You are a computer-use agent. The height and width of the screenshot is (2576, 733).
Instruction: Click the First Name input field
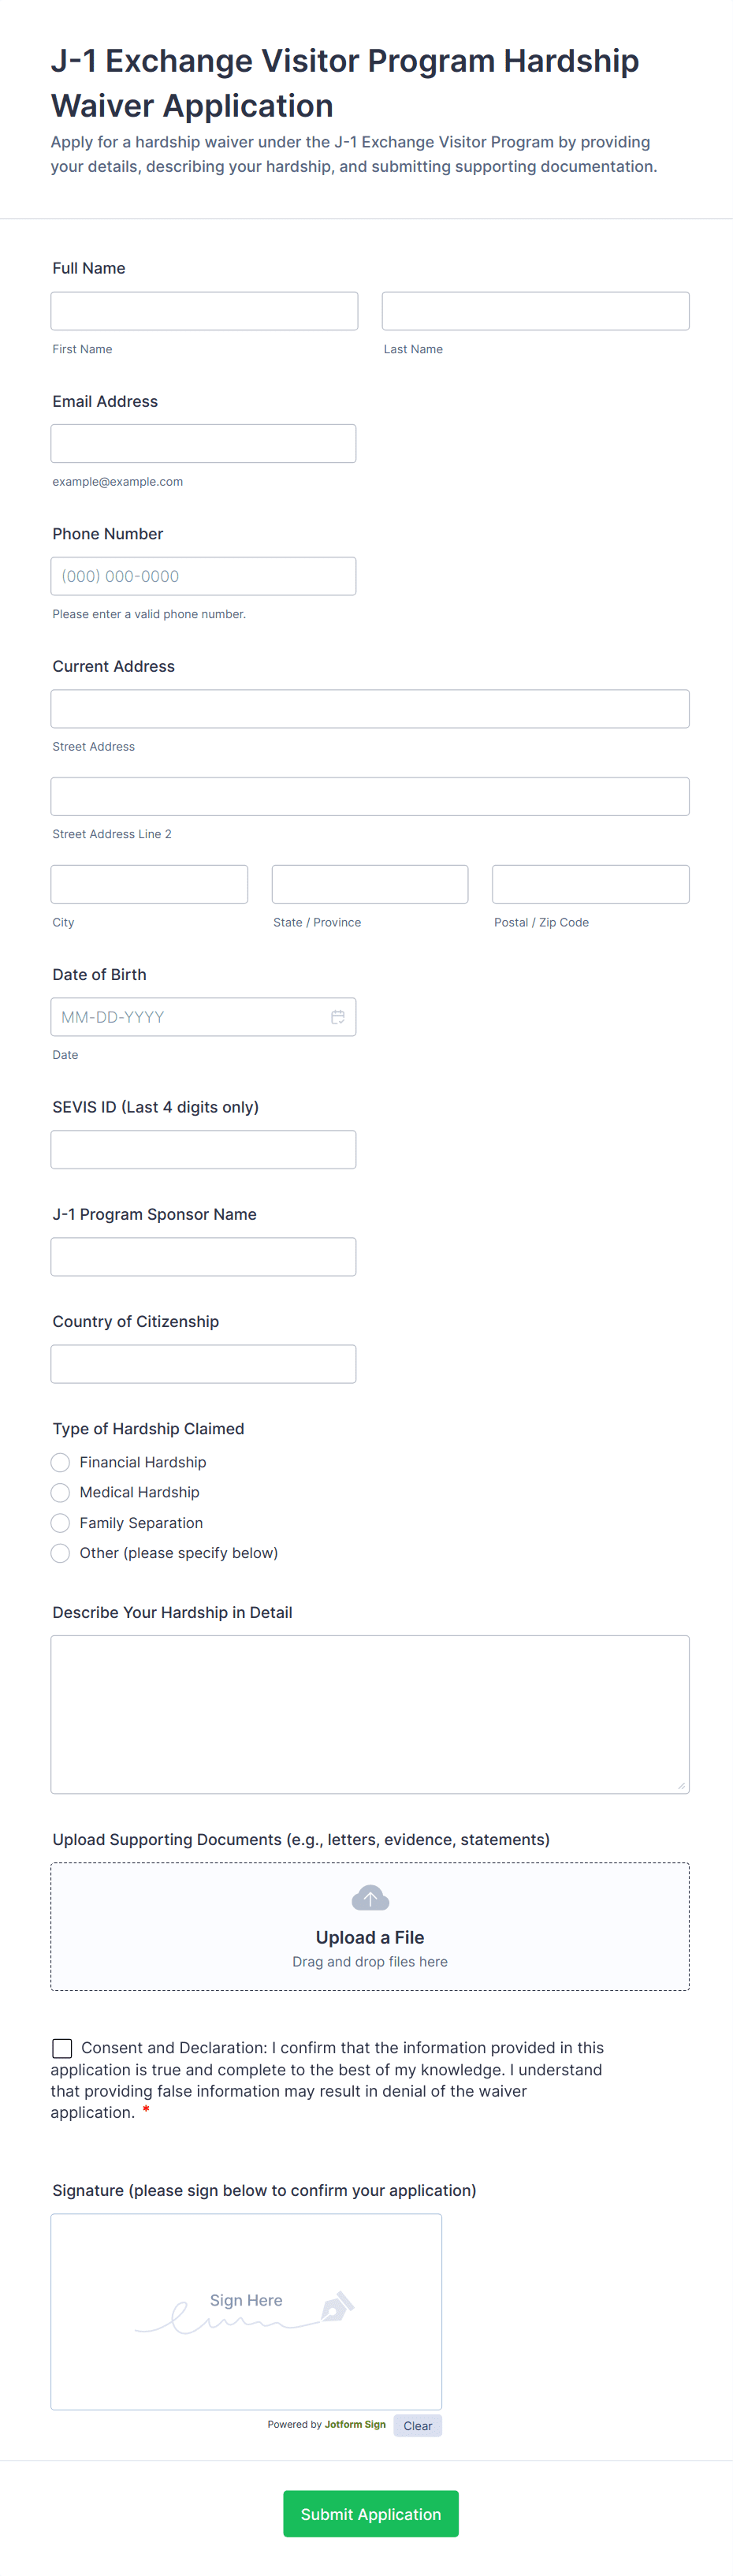click(x=204, y=311)
